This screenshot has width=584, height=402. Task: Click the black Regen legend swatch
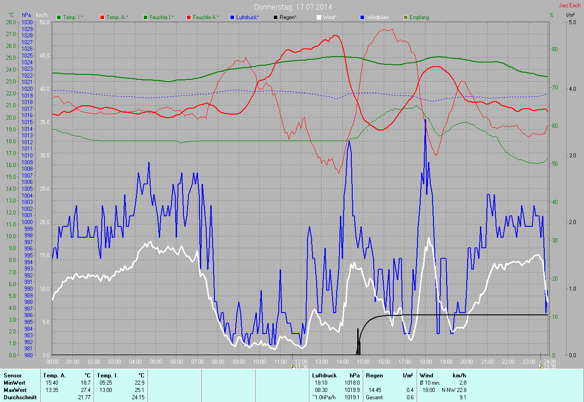[x=276, y=17]
